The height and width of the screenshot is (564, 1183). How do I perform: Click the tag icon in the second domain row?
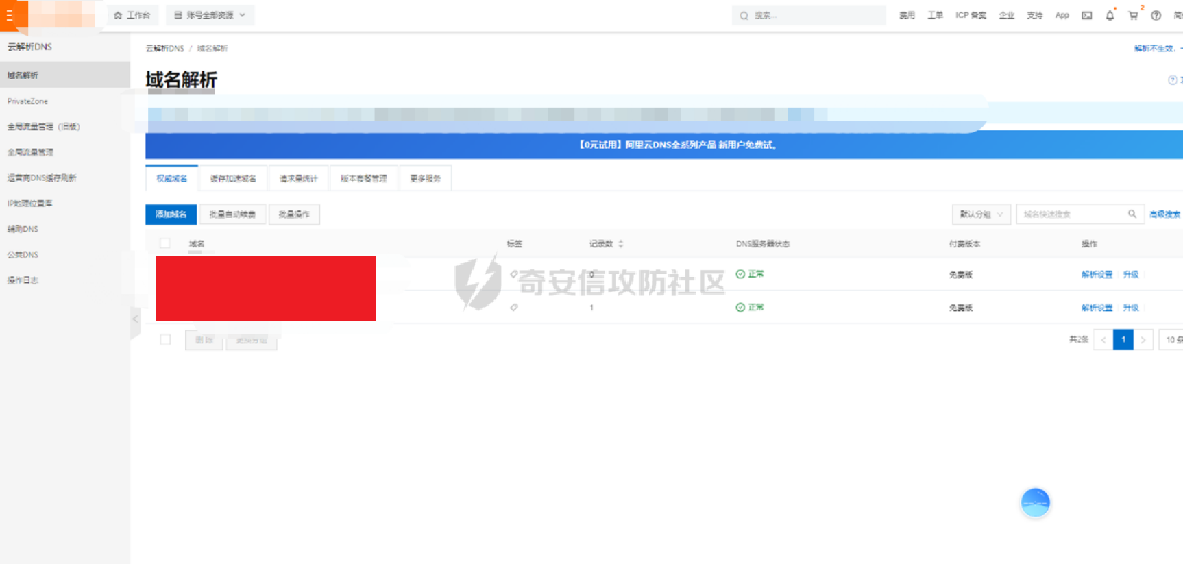tap(514, 308)
